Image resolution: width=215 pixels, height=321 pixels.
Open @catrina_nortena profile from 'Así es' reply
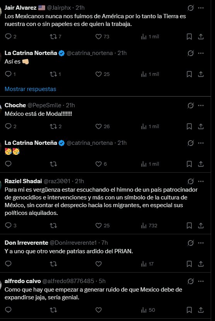point(90,53)
